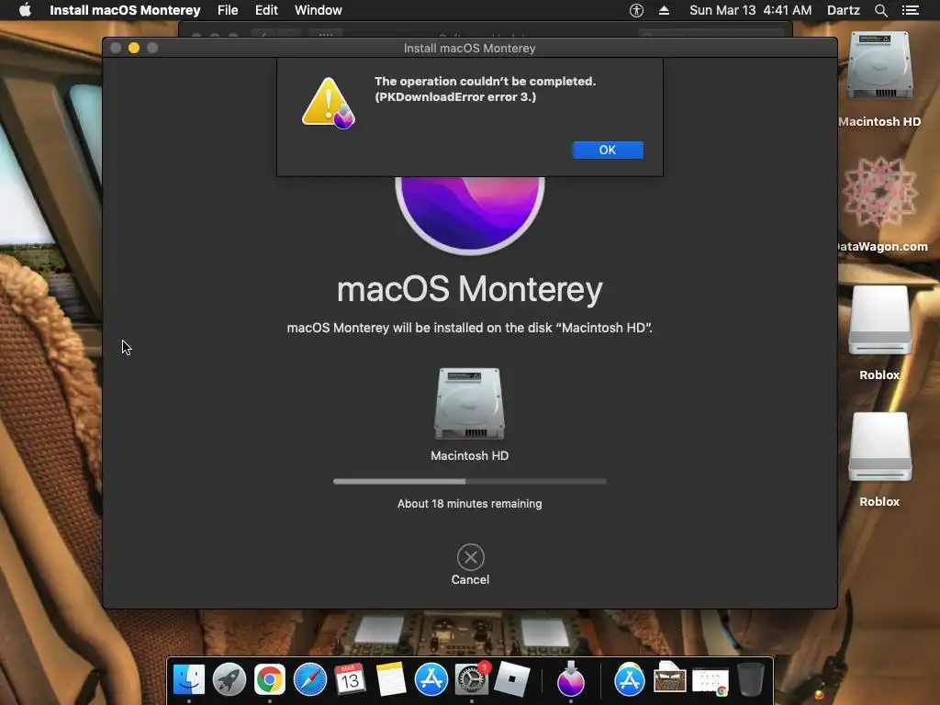Open the Edit menu
The height and width of the screenshot is (705, 940).
(266, 10)
